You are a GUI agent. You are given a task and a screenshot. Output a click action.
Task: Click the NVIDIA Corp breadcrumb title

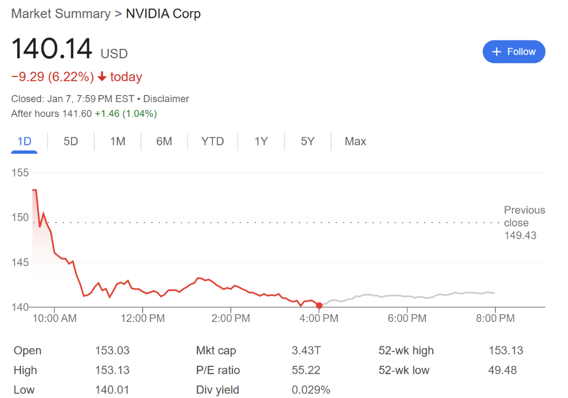click(x=163, y=14)
